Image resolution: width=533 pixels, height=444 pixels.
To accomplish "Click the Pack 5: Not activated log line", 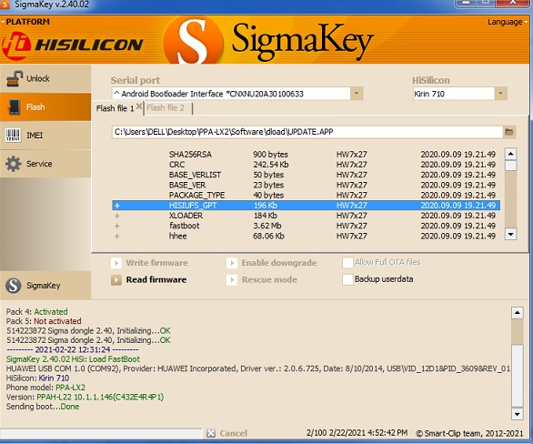I will pyautogui.click(x=44, y=321).
